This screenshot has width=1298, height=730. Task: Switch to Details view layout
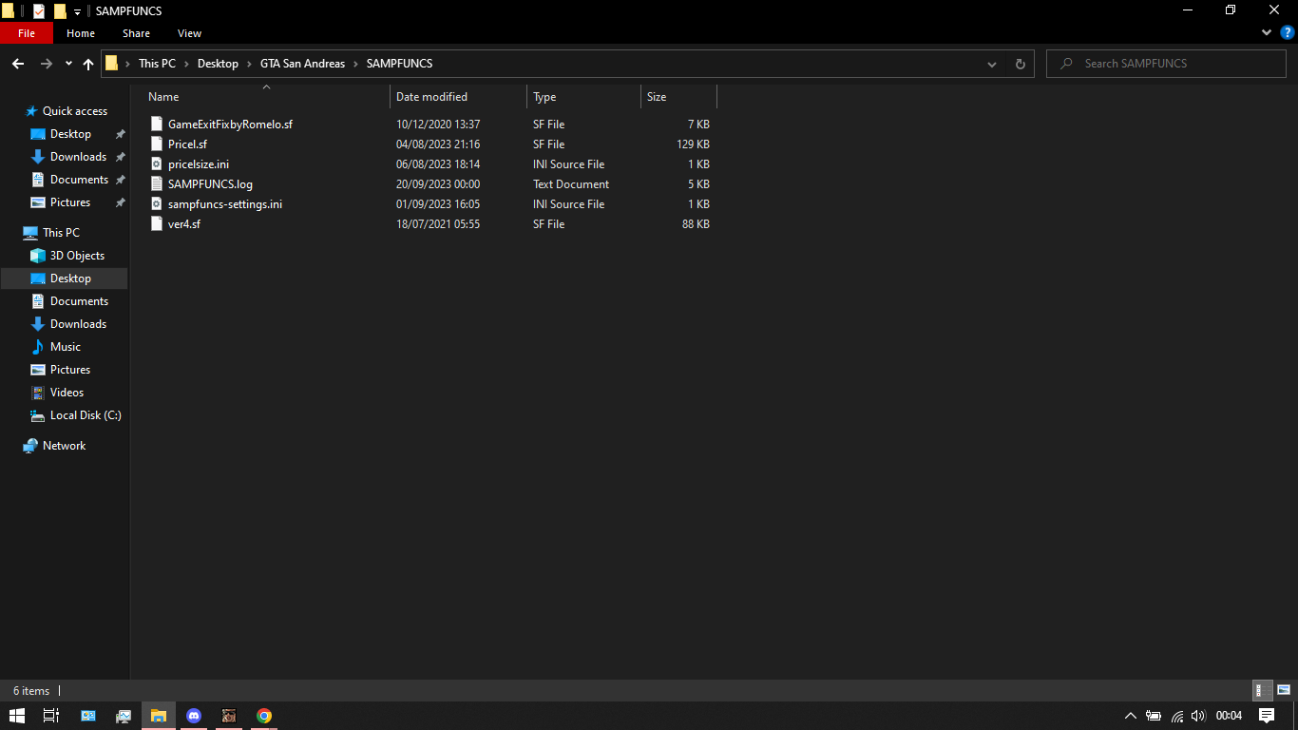[1262, 691]
